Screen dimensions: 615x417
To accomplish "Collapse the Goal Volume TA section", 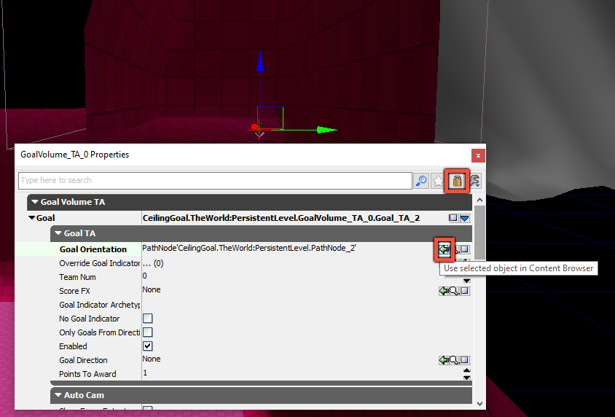I will (35, 202).
